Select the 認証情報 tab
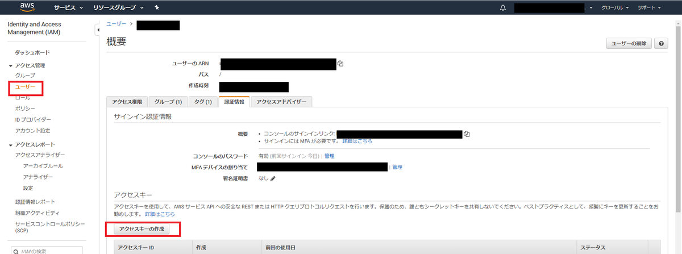 (234, 102)
